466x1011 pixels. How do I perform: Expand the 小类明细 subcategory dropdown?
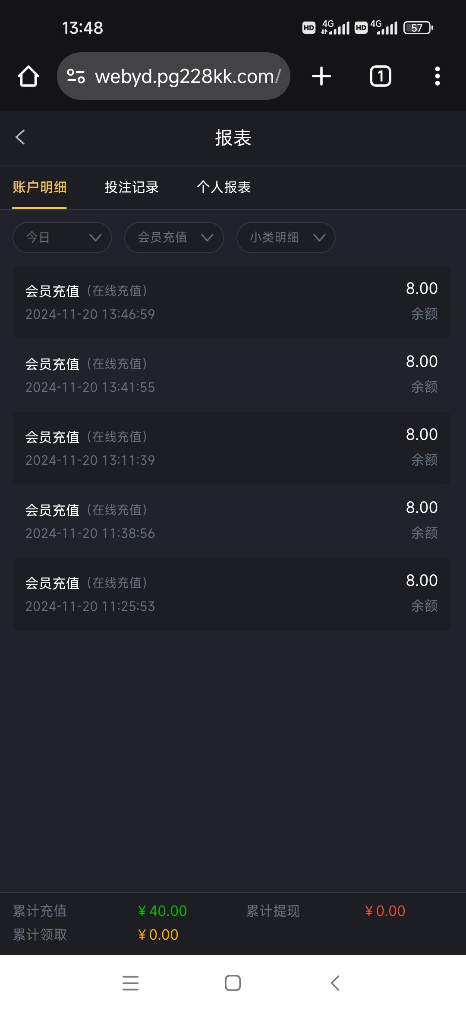pos(286,238)
